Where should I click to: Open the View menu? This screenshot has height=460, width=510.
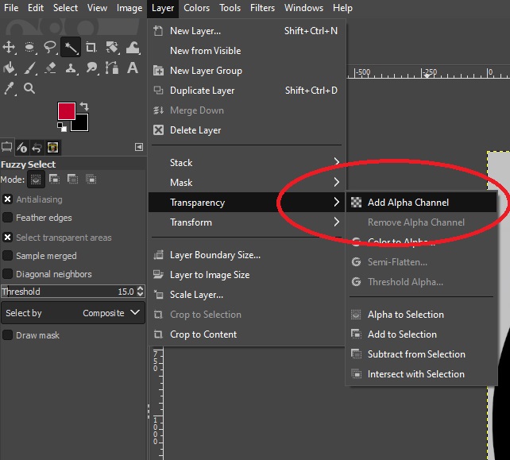tap(97, 8)
